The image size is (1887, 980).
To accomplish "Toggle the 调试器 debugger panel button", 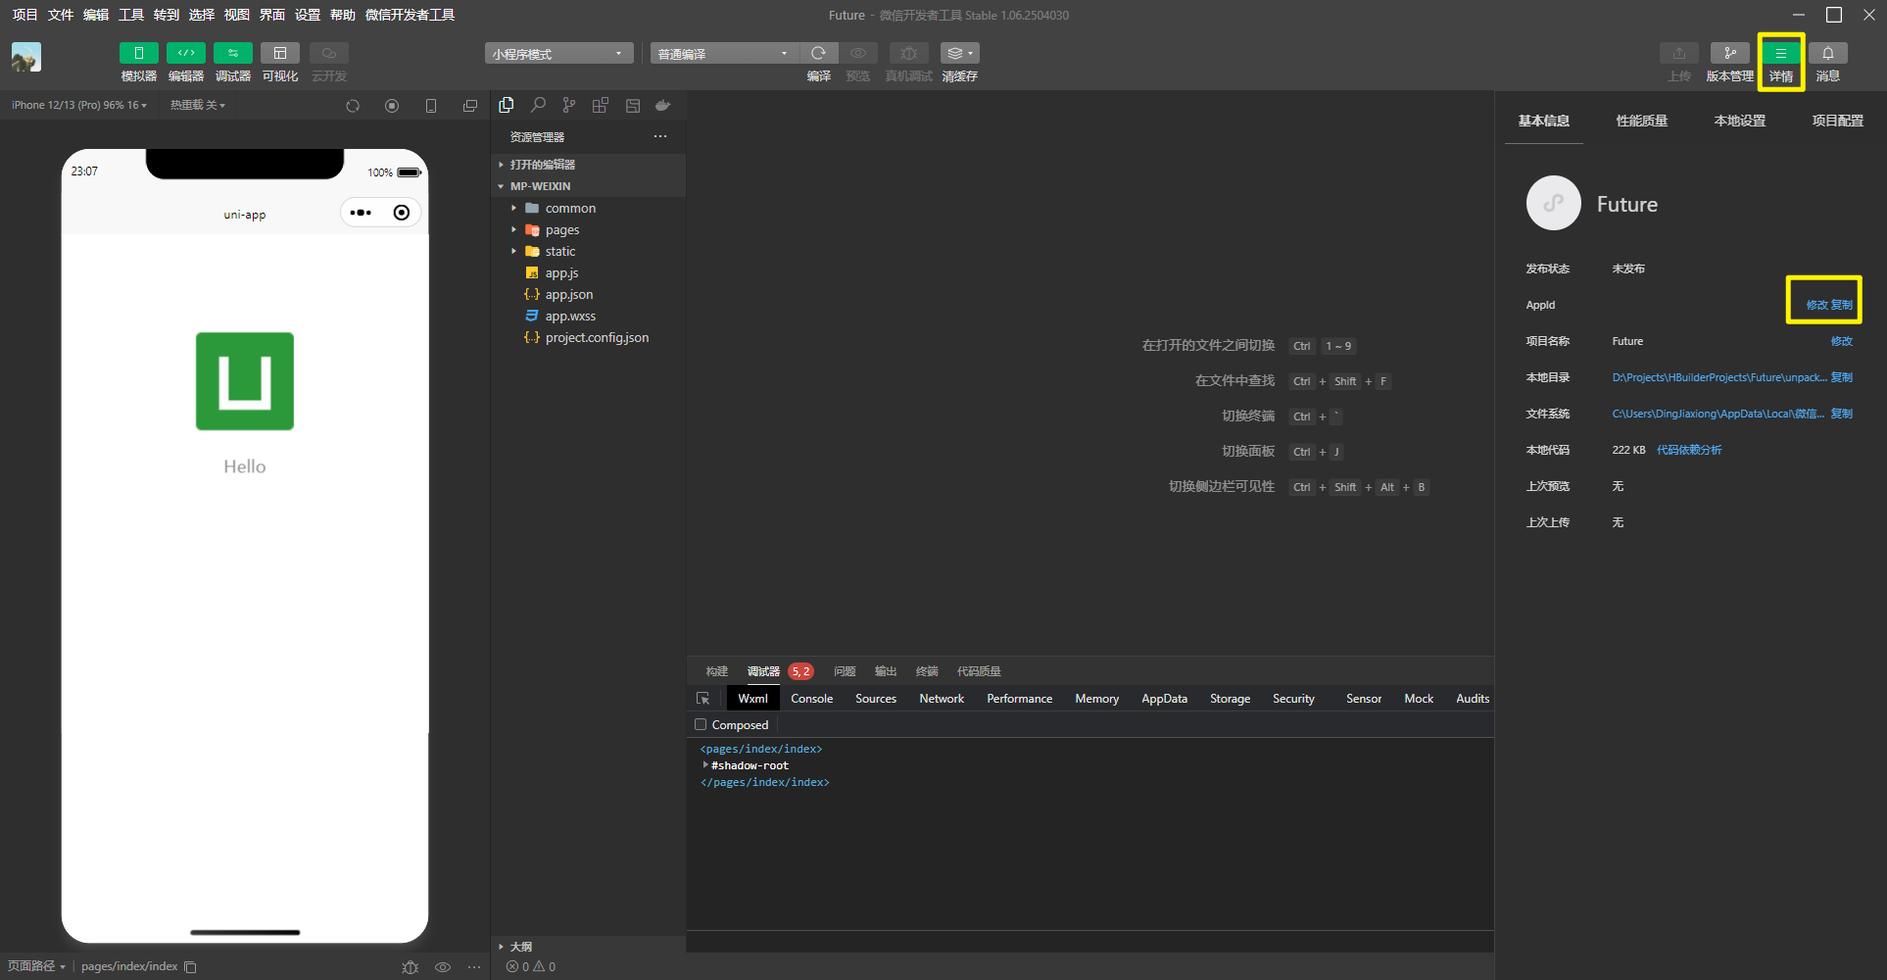I will click(x=232, y=53).
